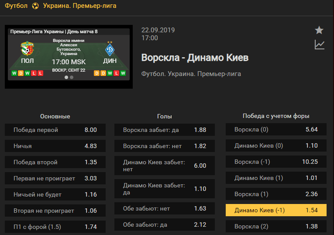Image resolution: width=334 pixels, height=235 pixels.
Task: Bet on Ничья at 4.83
Action: (x=55, y=146)
